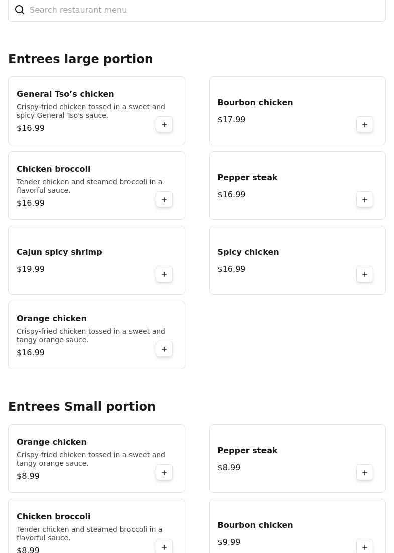Open small Pepper steak item title

coord(247,451)
